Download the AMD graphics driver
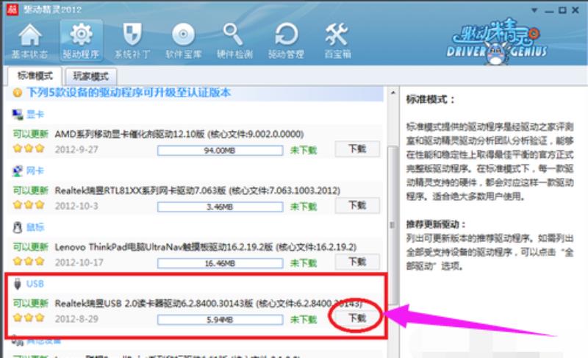 (x=357, y=148)
